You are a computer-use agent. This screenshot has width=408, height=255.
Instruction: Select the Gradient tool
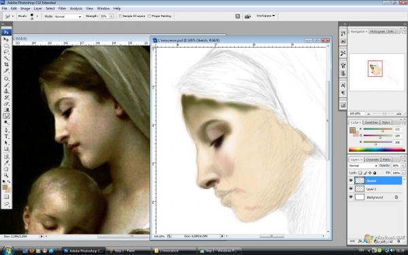[x=6, y=109]
